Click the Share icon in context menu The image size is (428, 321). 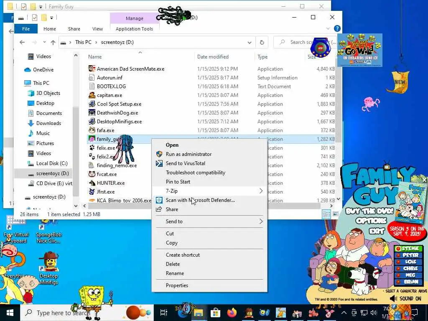pyautogui.click(x=159, y=209)
